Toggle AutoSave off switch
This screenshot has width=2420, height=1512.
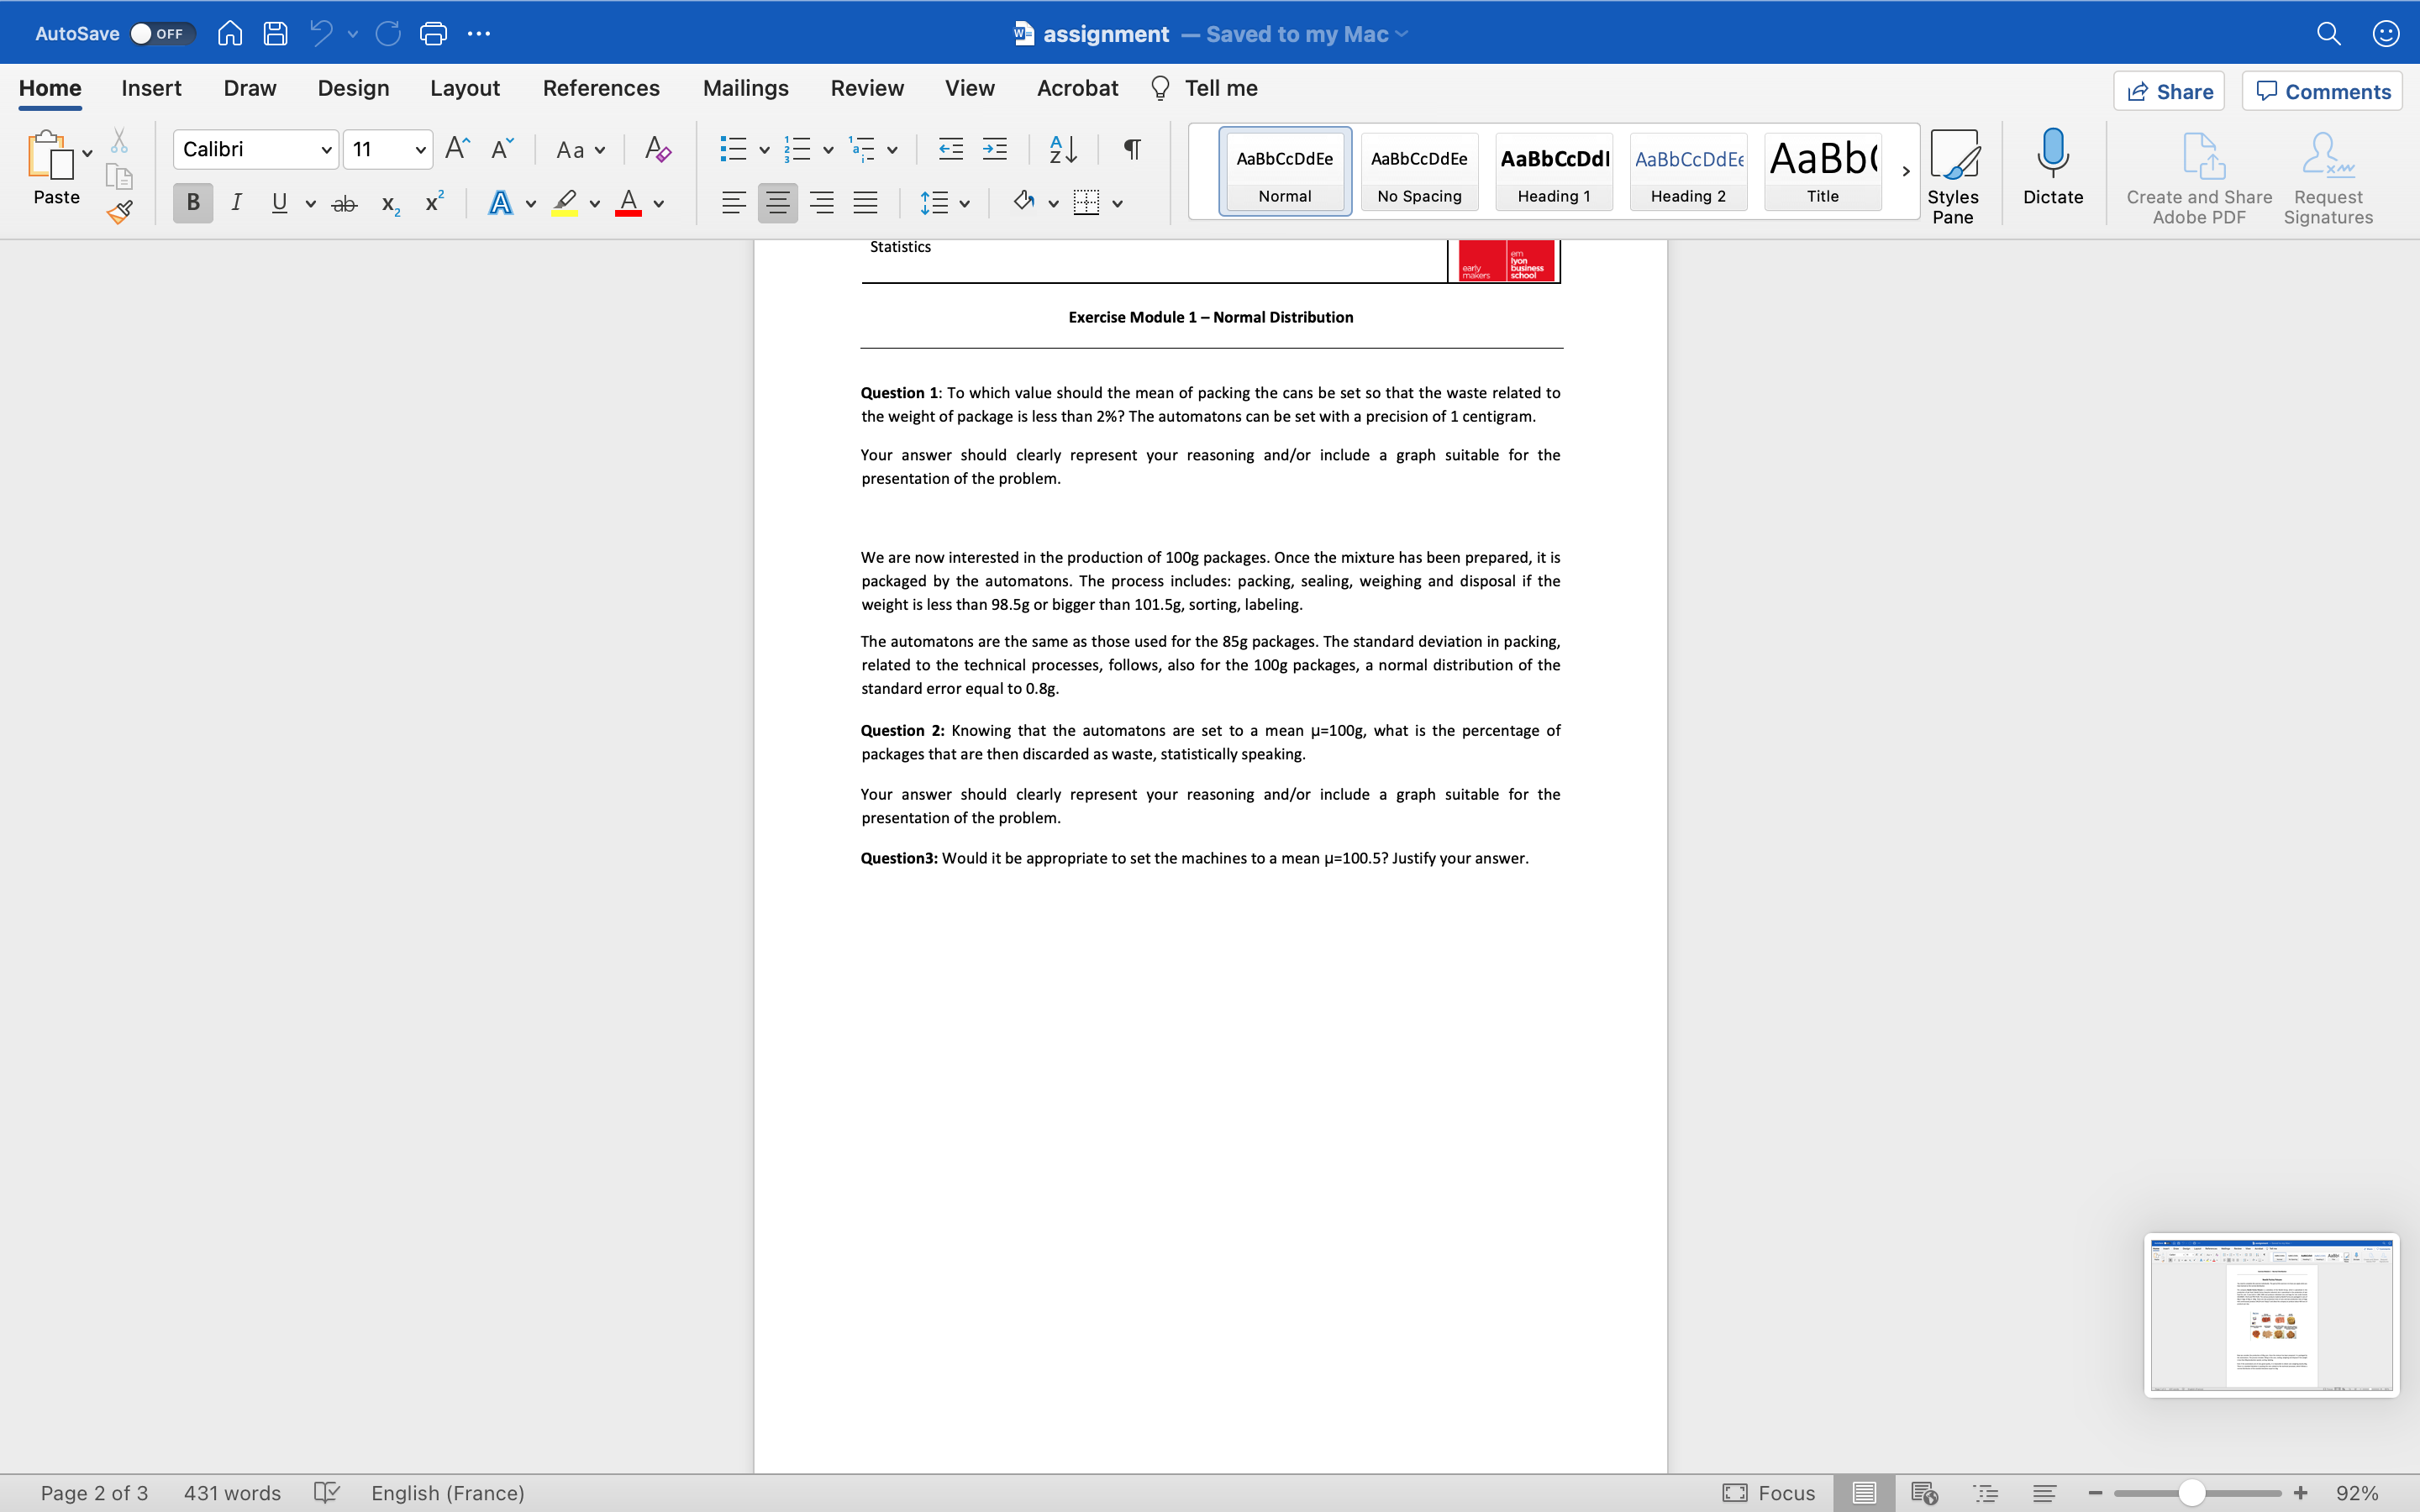click(x=160, y=33)
